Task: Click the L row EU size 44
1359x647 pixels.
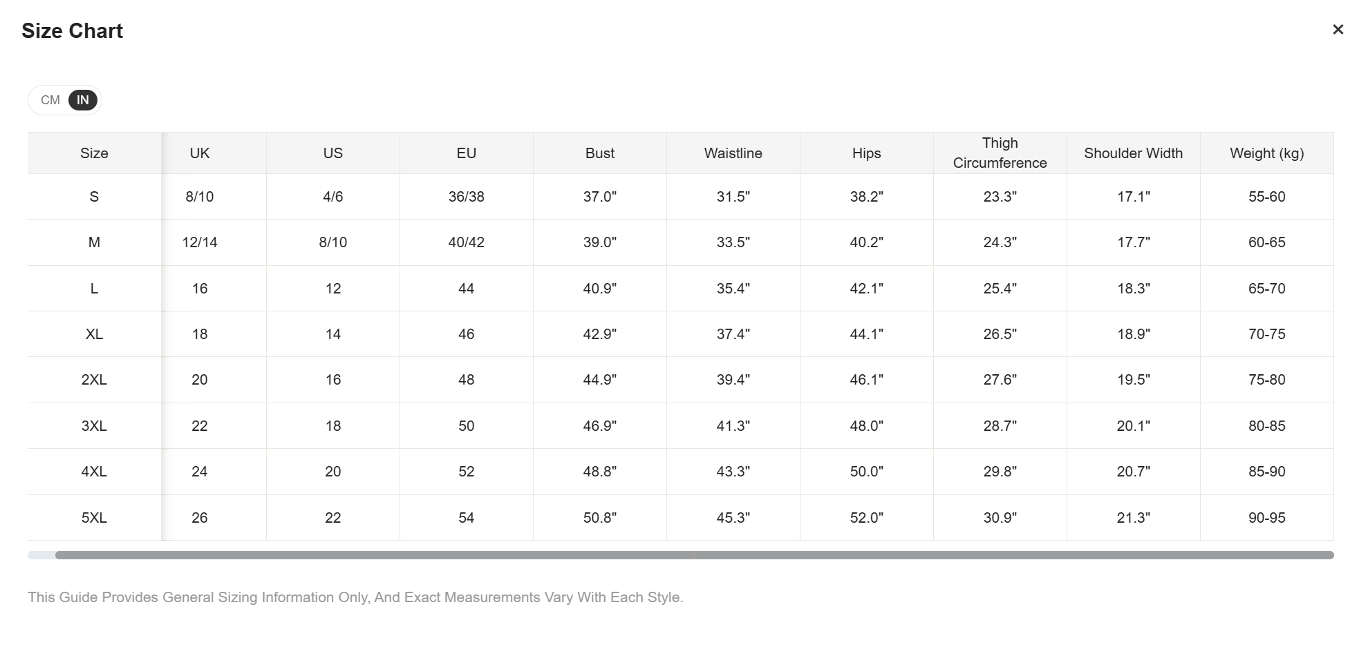Action: pos(466,289)
